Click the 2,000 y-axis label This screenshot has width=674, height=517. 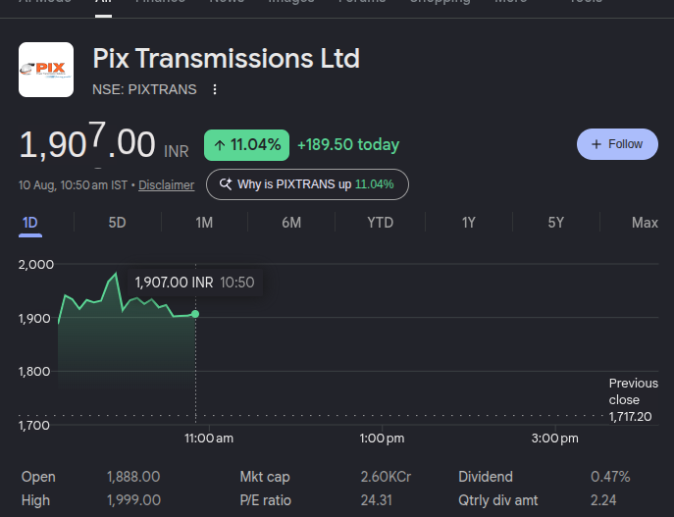[x=36, y=264]
